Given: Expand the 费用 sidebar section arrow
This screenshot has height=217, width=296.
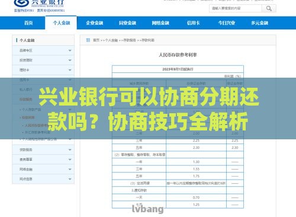Looking at the screenshot, I should tap(70, 159).
